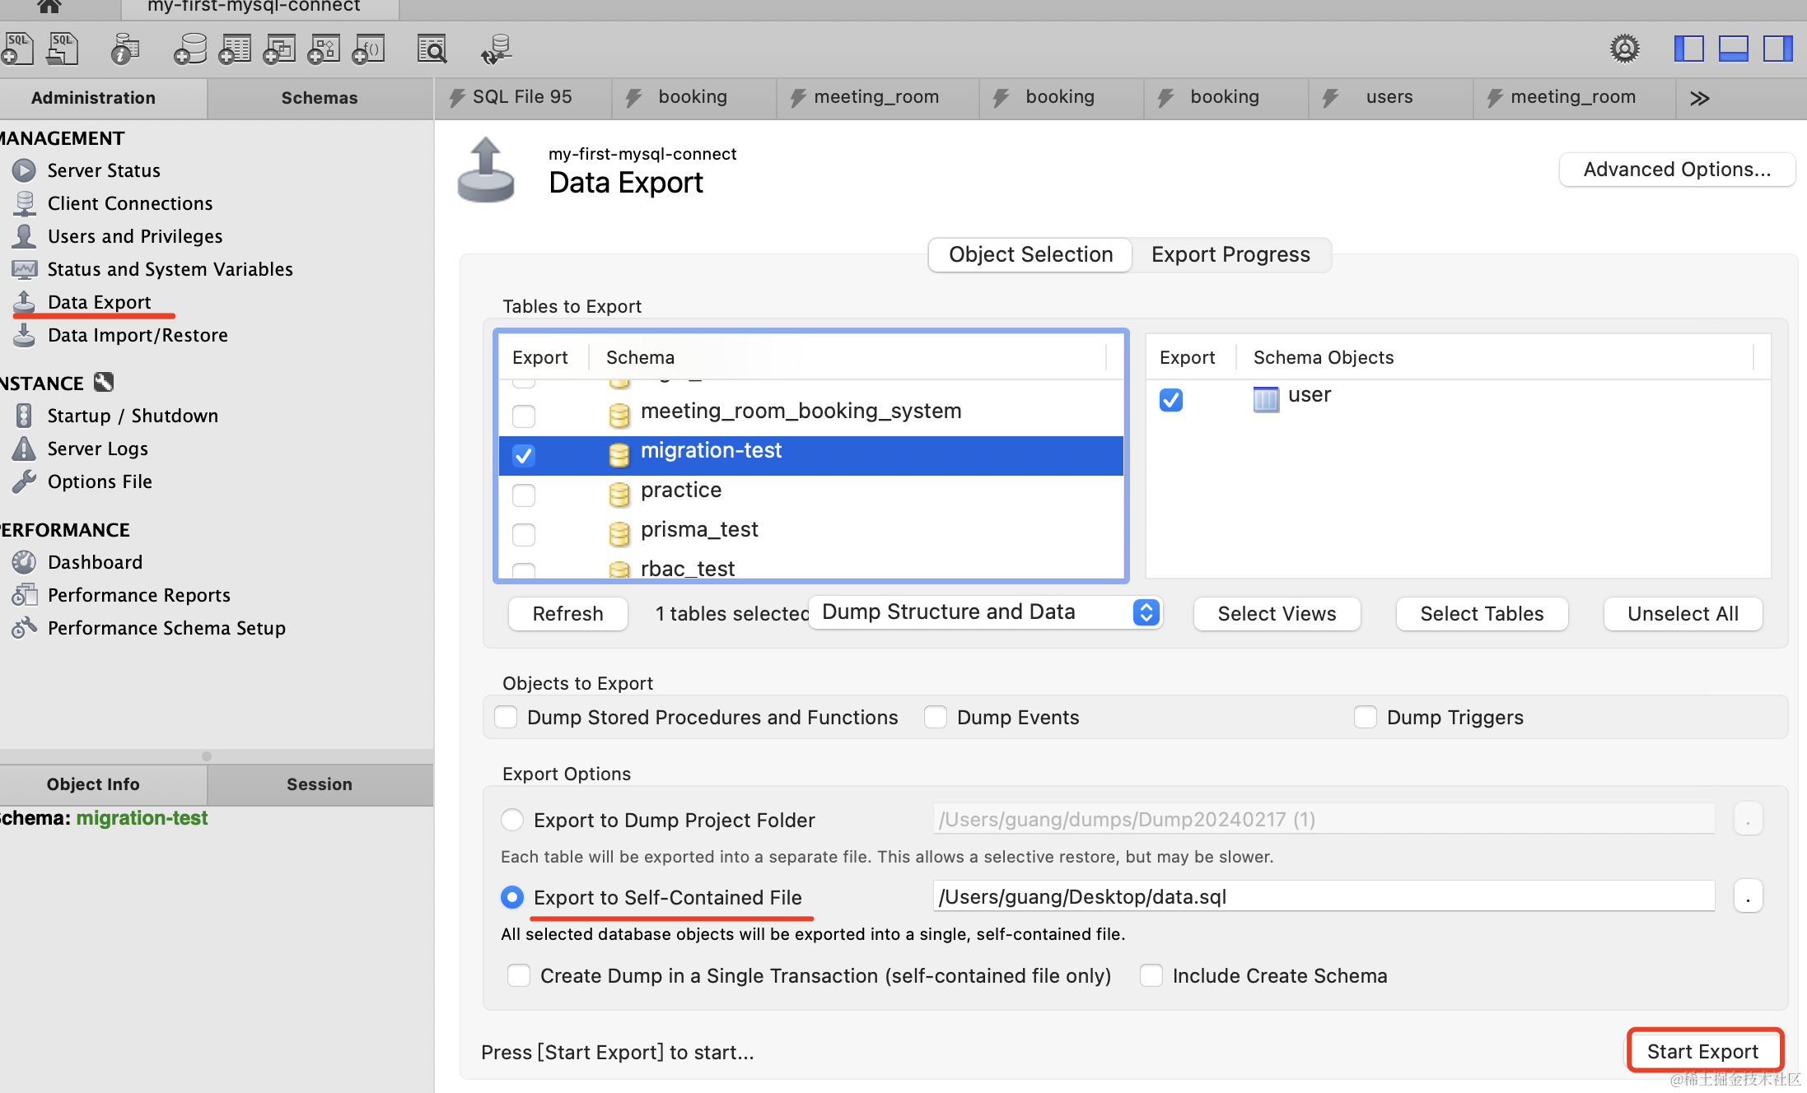Click the reconnect to DBMS icon
This screenshot has height=1093, width=1807.
(x=497, y=49)
